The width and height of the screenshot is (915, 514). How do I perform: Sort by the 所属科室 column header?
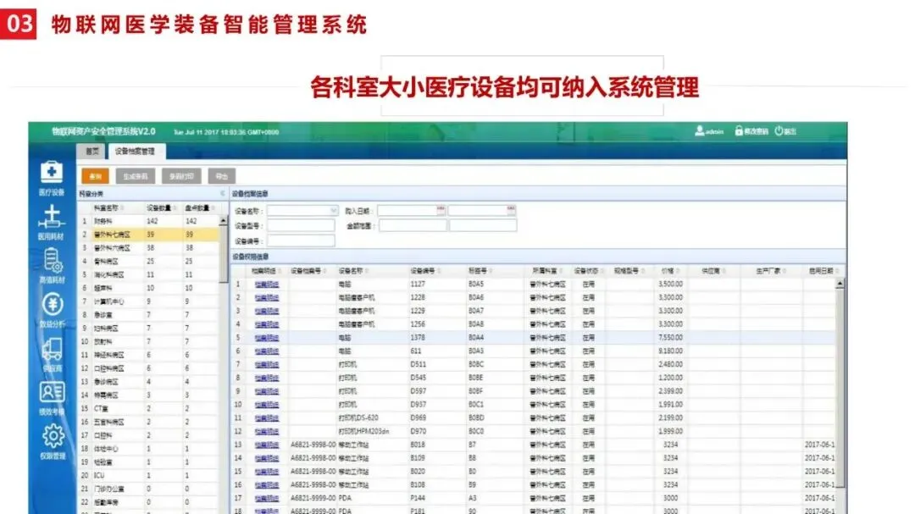545,271
